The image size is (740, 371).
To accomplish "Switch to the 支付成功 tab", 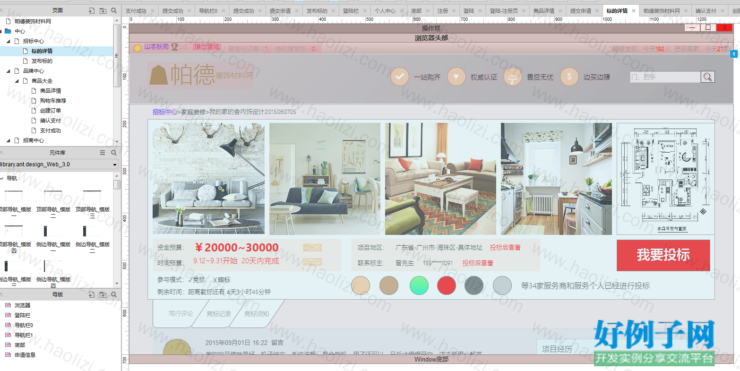I will point(136,11).
